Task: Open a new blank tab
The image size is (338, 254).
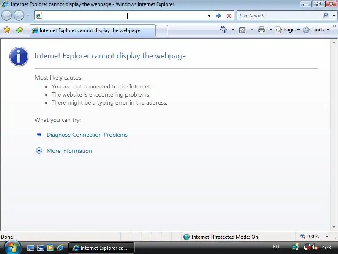Action: pyautogui.click(x=162, y=30)
